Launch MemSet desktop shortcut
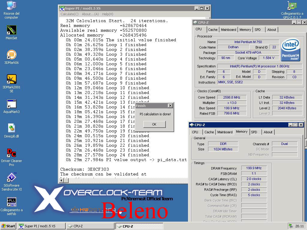The width and height of the screenshot is (307, 230). tap(11, 32)
